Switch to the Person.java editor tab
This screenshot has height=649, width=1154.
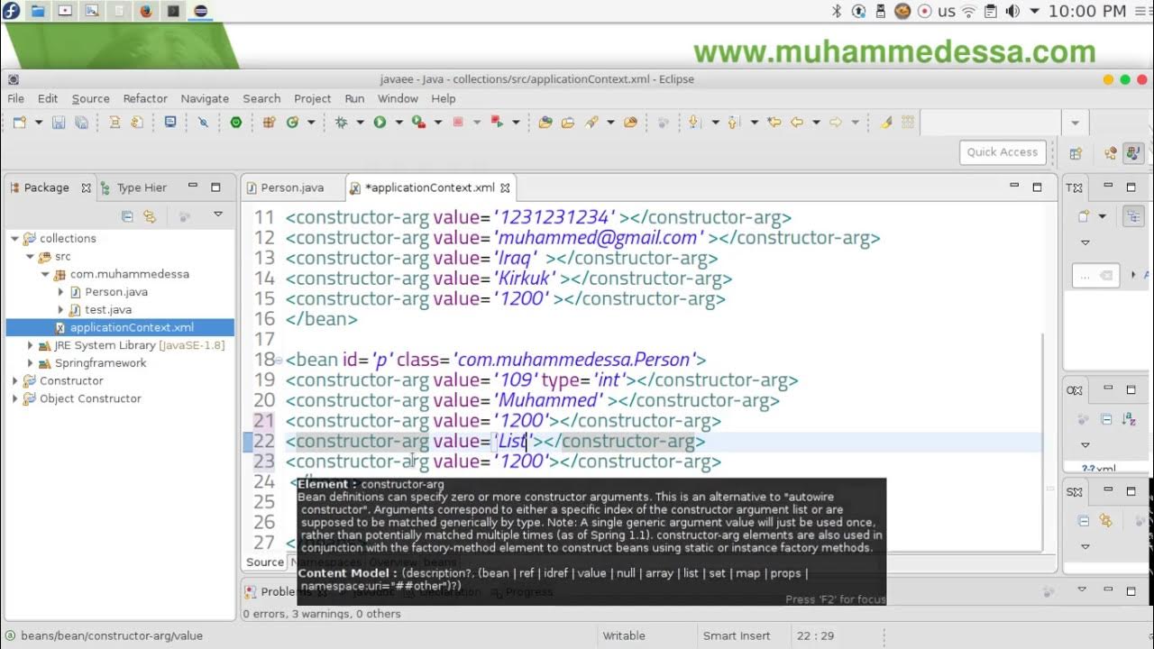coord(291,187)
